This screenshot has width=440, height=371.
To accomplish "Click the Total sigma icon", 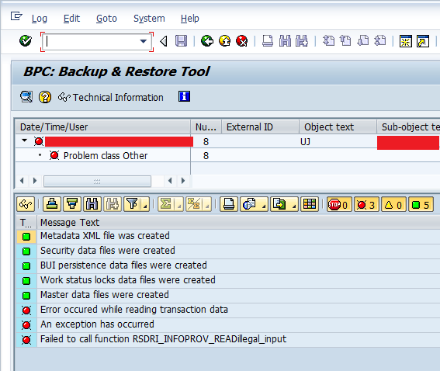I will pos(166,204).
